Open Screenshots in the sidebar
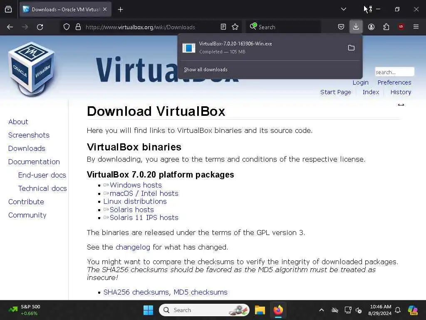 pyautogui.click(x=29, y=135)
